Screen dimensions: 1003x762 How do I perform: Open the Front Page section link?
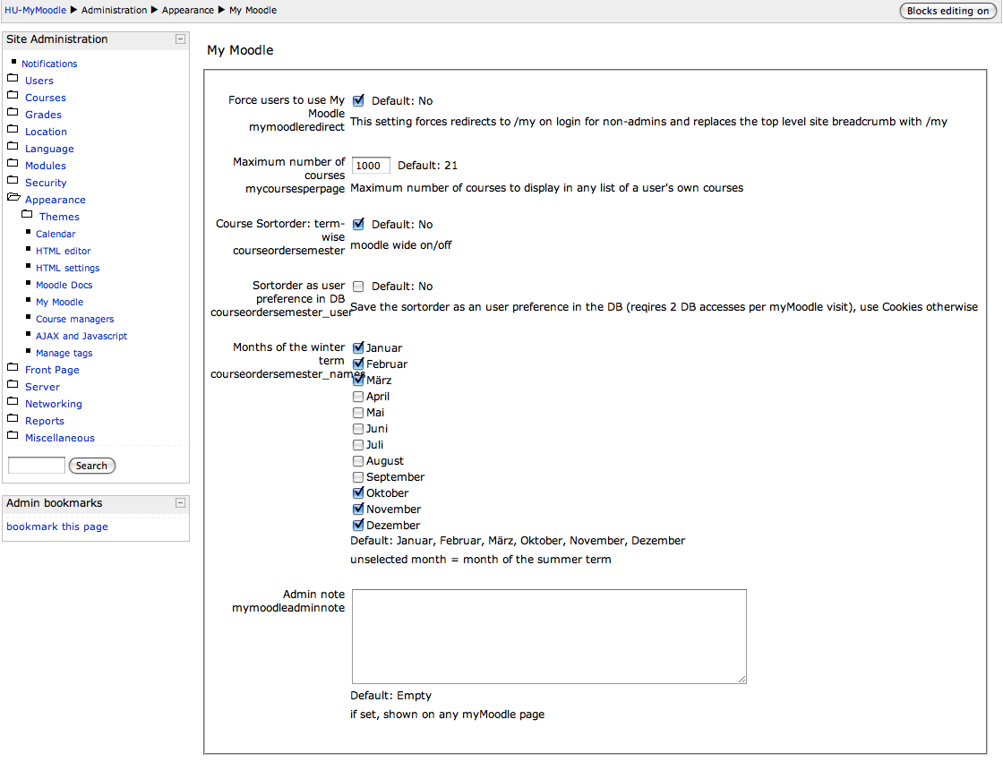pos(53,370)
